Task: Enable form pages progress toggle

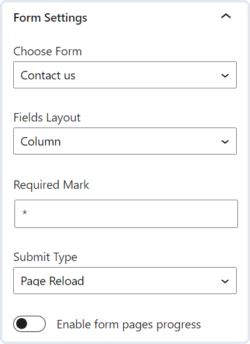Action: click(29, 324)
